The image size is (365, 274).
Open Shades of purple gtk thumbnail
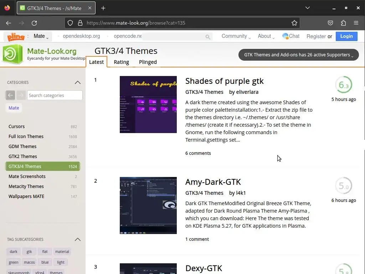148,105
